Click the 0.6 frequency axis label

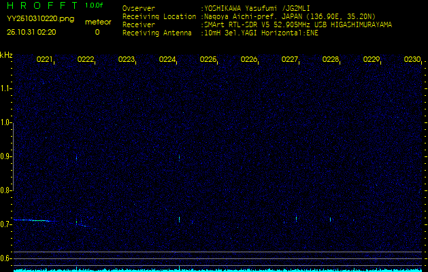(6, 258)
